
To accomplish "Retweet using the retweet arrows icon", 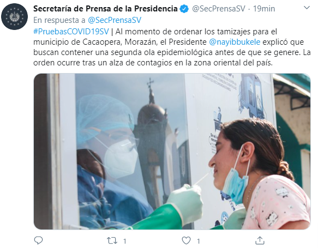I will tap(112, 240).
